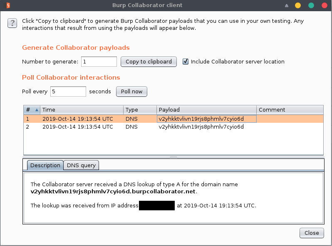Click DNS type cell in row 2
The width and height of the screenshot is (332, 246).
pyautogui.click(x=140, y=127)
